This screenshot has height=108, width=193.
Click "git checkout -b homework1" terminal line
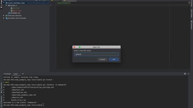click(54, 85)
